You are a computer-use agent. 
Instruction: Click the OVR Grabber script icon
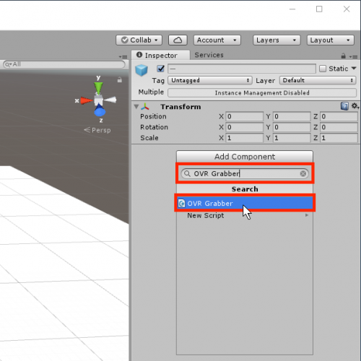point(181,204)
